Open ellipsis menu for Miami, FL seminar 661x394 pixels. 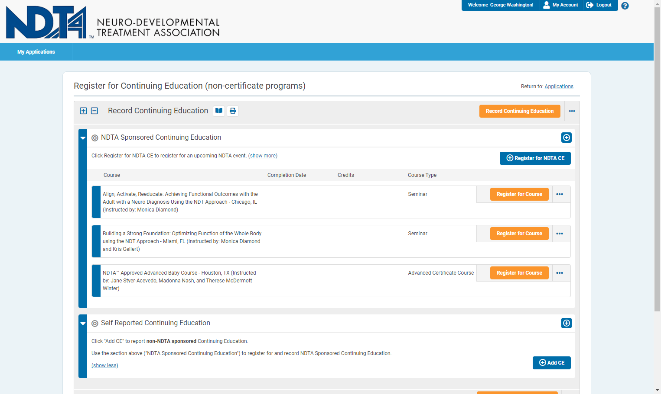coord(560,234)
